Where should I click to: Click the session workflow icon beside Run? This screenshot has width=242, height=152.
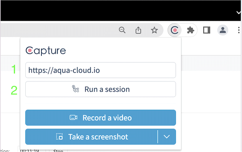(x=76, y=89)
